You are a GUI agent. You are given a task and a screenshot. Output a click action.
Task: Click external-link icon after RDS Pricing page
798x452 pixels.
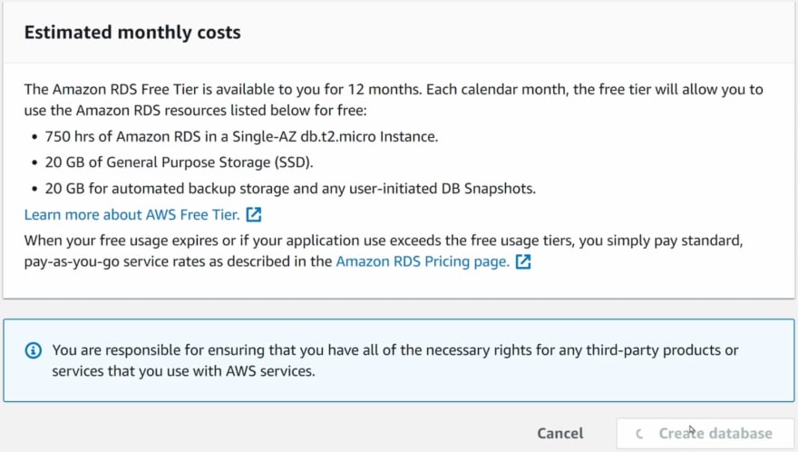(x=523, y=261)
